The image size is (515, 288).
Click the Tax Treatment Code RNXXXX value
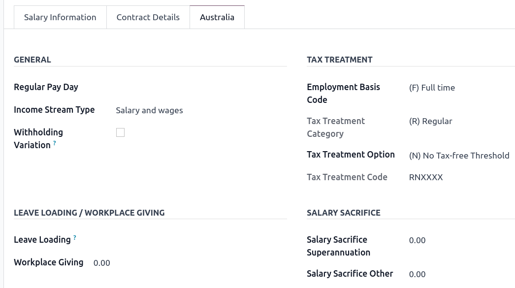tap(425, 177)
